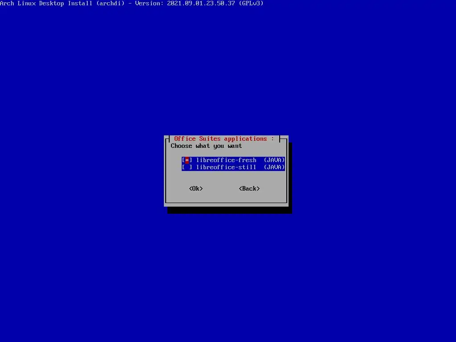Image resolution: width=456 pixels, height=342 pixels.
Task: Click the (JAVA) label next to libreoffice-still
Action: [274, 167]
